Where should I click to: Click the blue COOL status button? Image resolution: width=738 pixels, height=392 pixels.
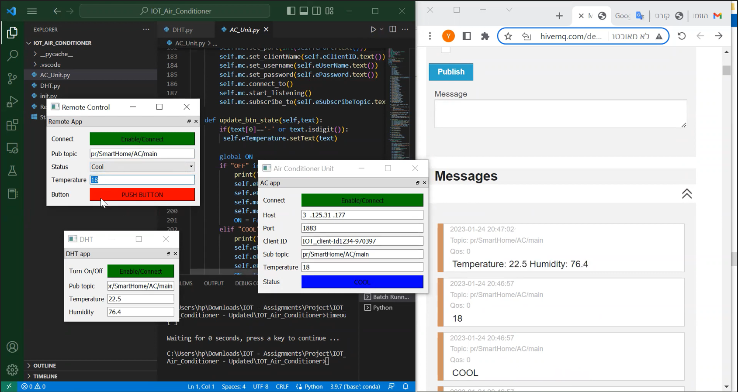pyautogui.click(x=362, y=282)
